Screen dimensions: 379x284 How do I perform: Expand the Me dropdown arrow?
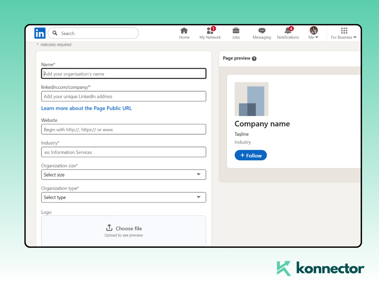[x=317, y=37]
